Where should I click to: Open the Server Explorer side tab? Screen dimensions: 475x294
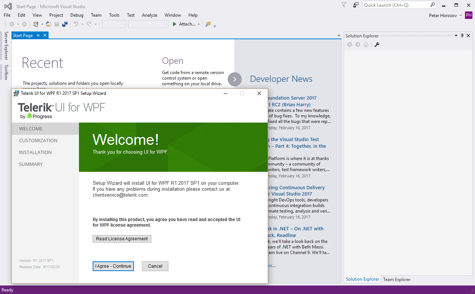6,46
